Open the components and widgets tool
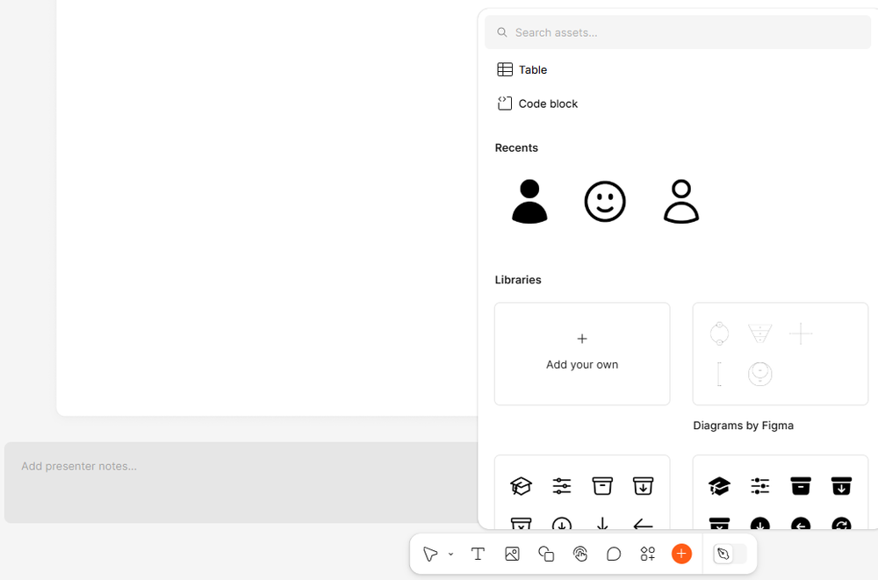The height and width of the screenshot is (580, 878). (x=648, y=554)
